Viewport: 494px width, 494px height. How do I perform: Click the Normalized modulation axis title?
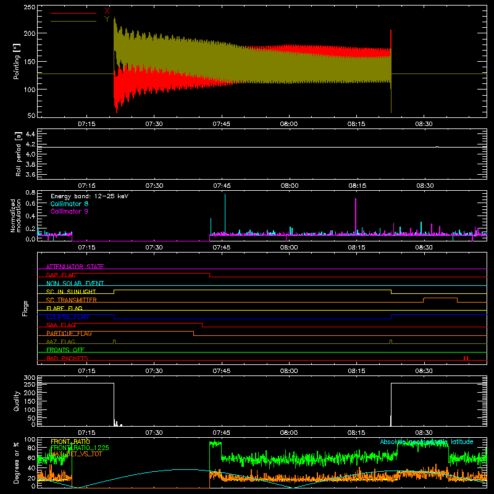16,216
